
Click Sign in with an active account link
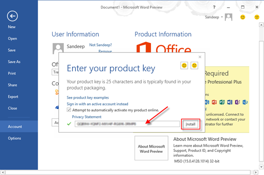[97, 104]
